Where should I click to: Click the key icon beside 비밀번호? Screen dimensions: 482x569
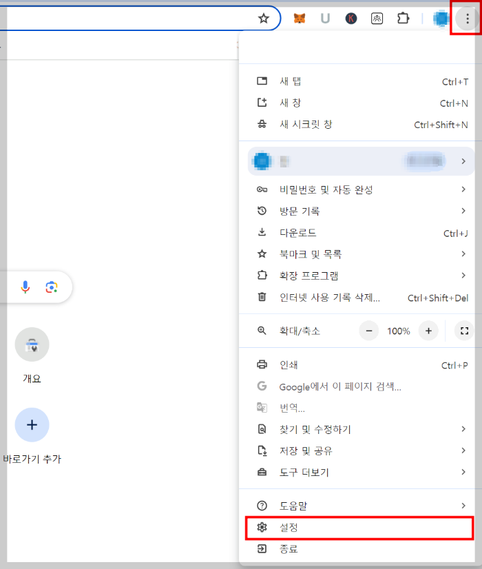point(262,189)
